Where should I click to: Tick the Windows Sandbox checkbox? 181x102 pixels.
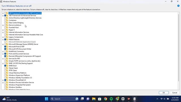click(x=5, y=87)
